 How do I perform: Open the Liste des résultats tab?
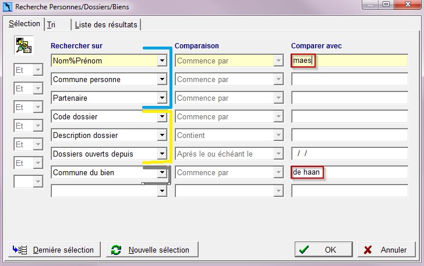(x=106, y=24)
